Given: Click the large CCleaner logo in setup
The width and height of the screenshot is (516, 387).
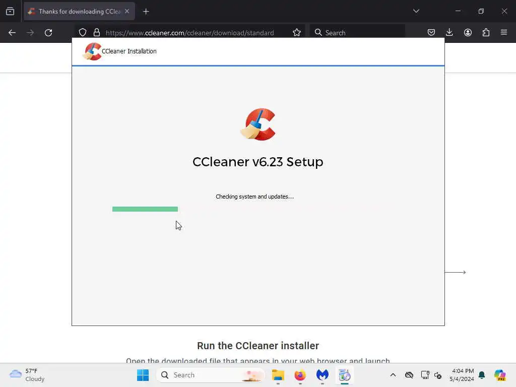Looking at the screenshot, I should point(258,124).
